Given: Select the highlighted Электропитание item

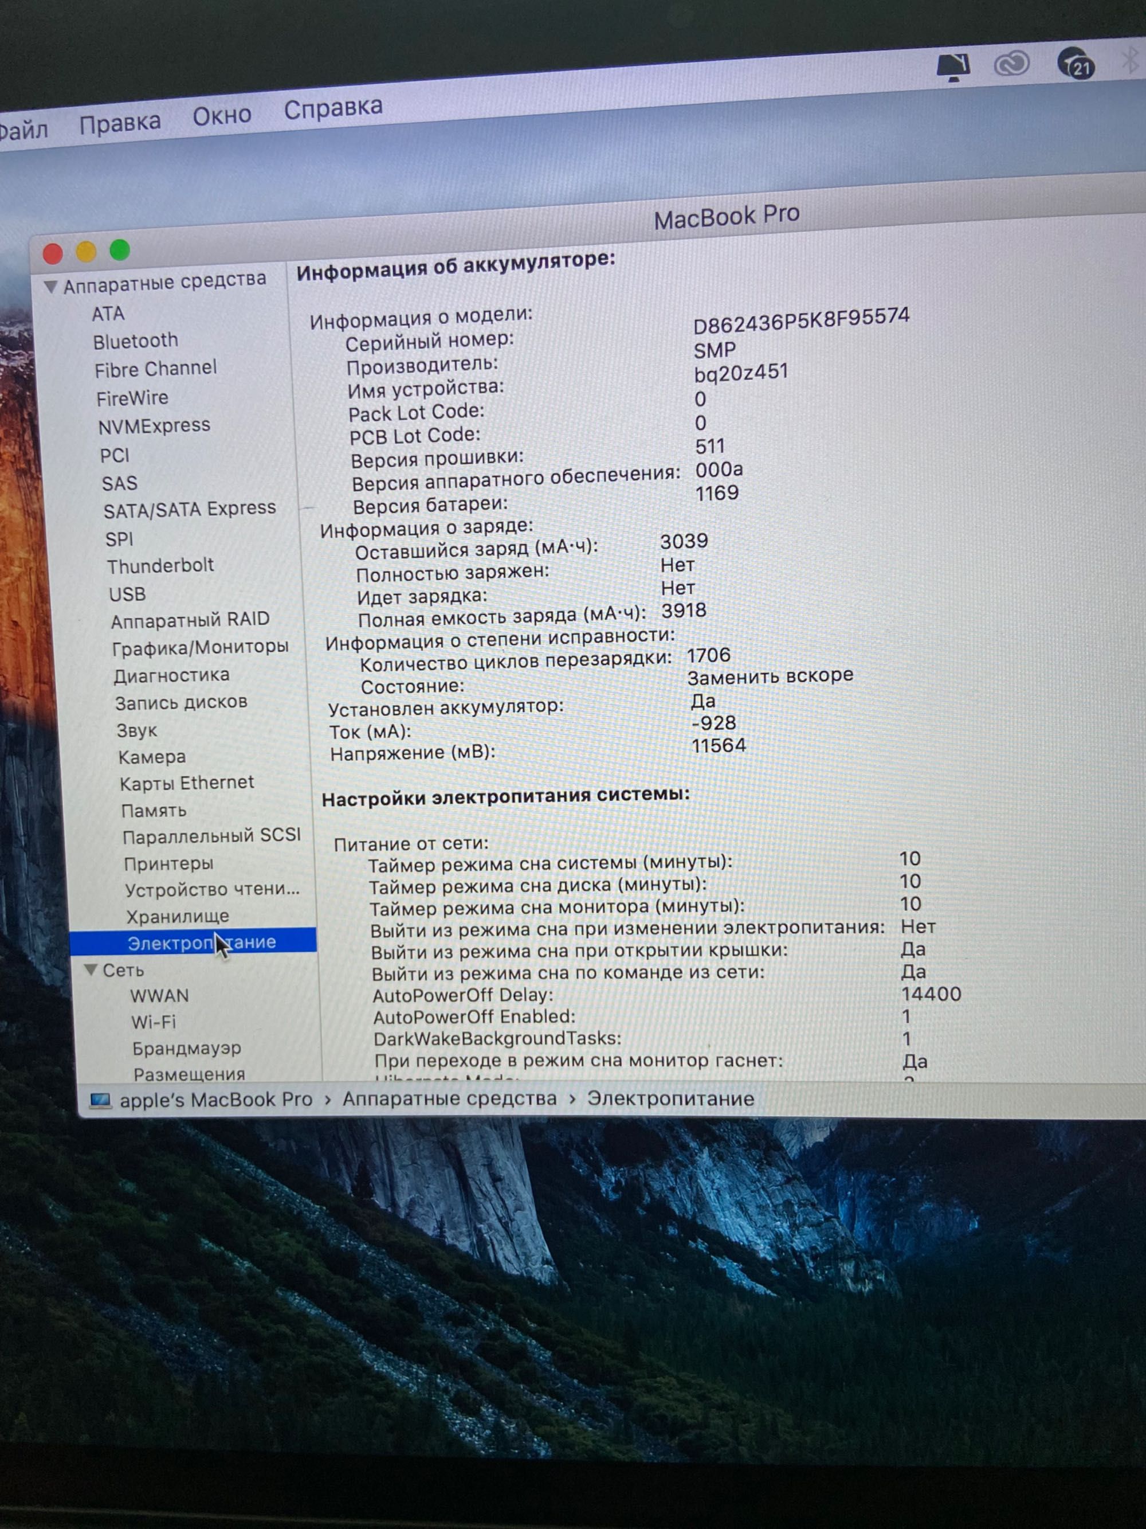Looking at the screenshot, I should click(x=193, y=941).
